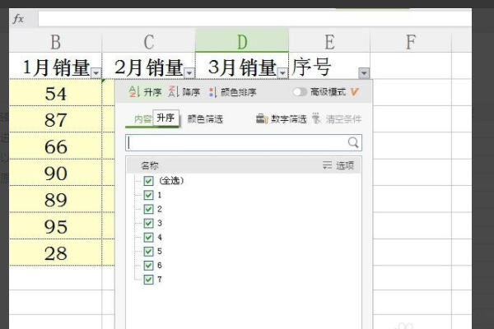
Task: Uncheck the checkbox for value 7
Action: point(148,280)
